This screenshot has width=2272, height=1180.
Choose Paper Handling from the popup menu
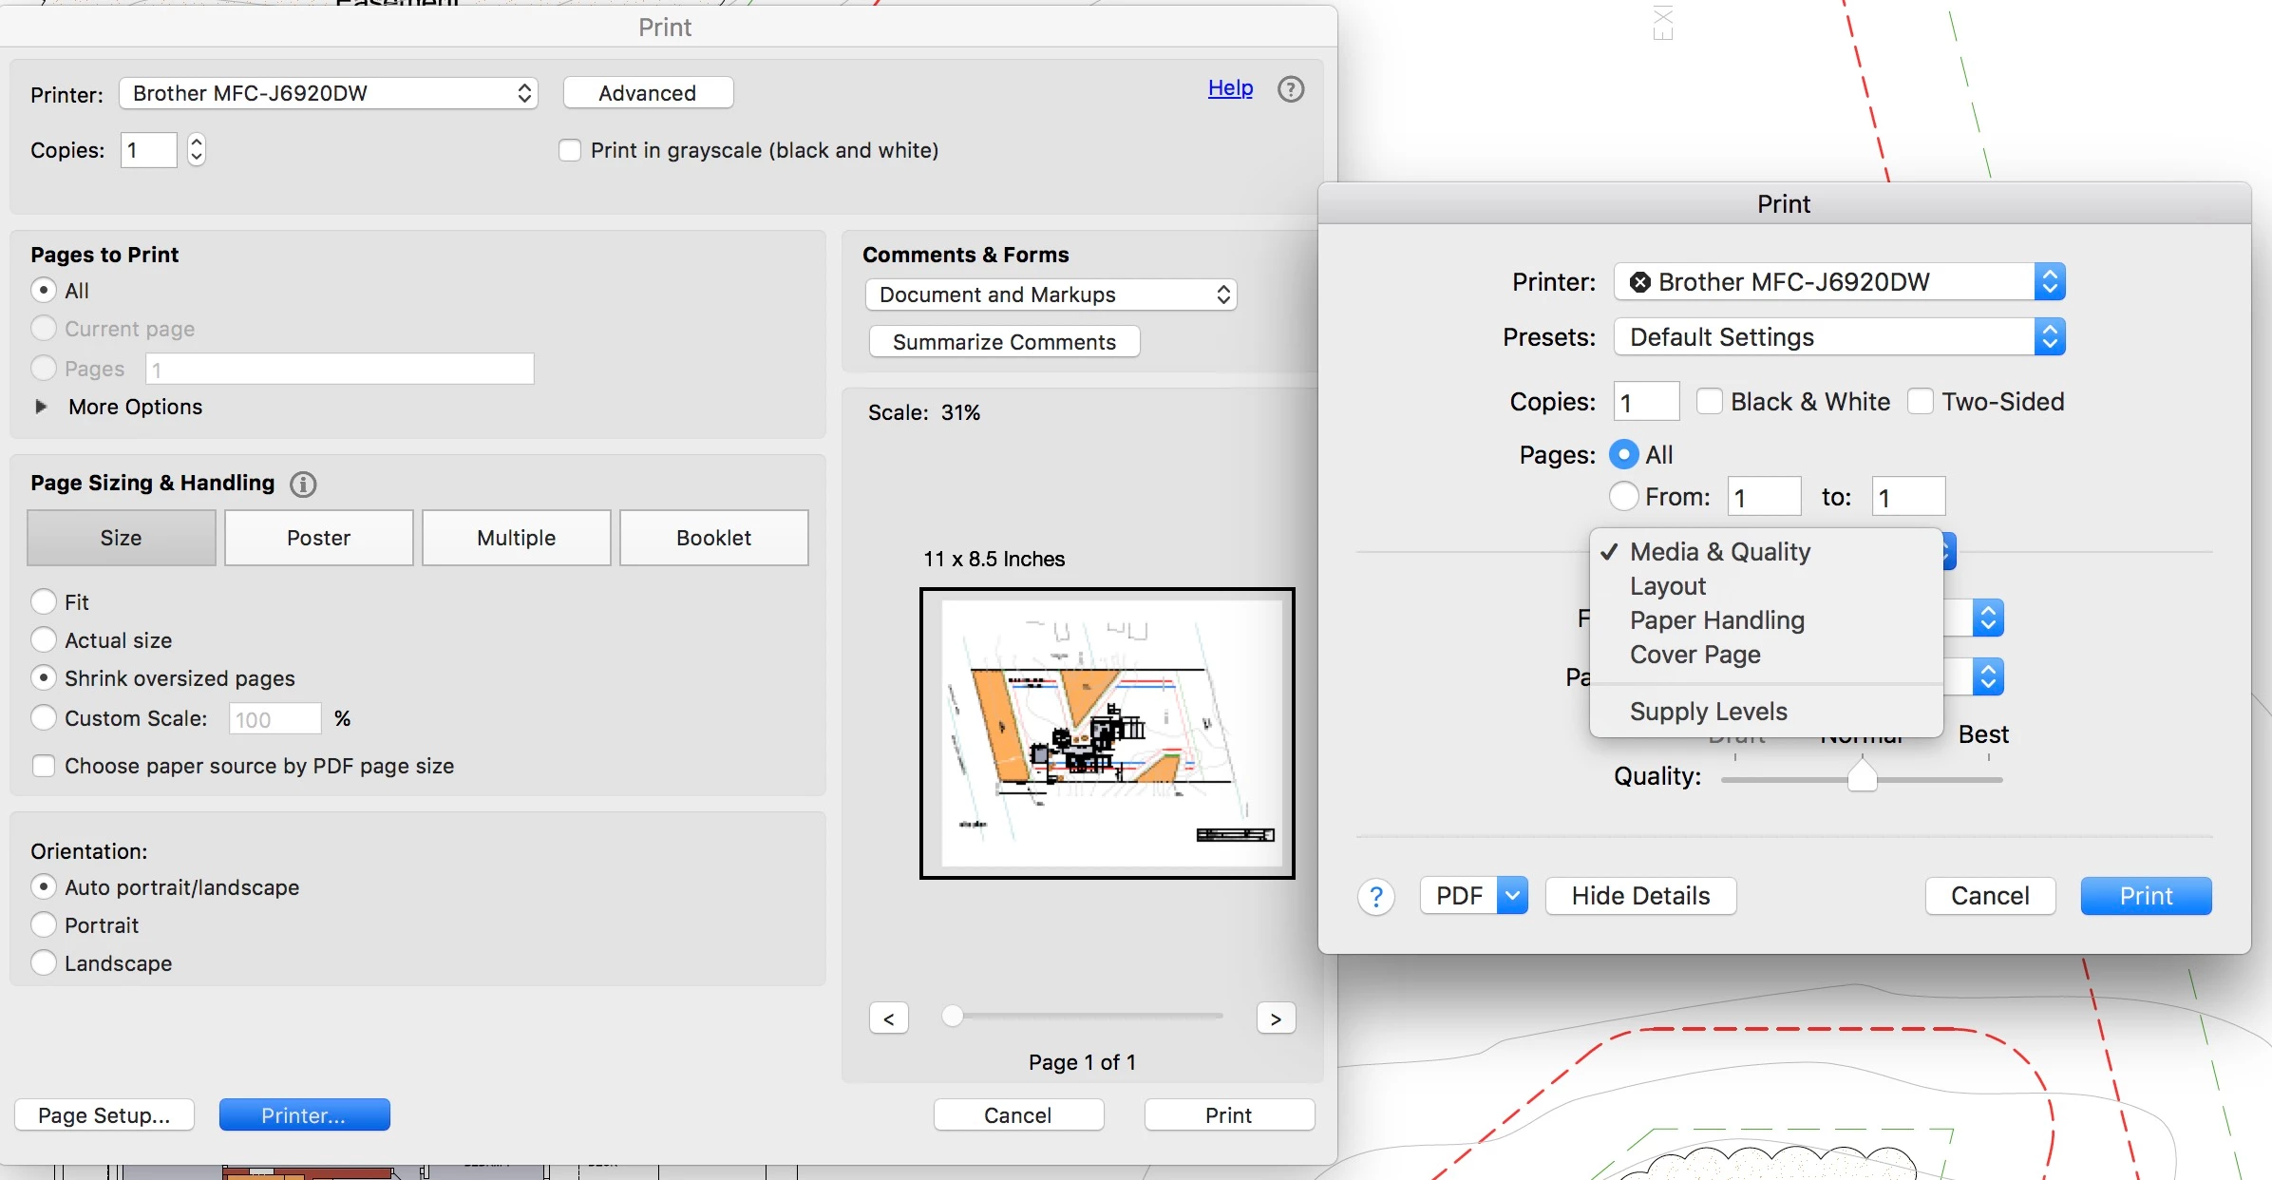click(x=1716, y=620)
